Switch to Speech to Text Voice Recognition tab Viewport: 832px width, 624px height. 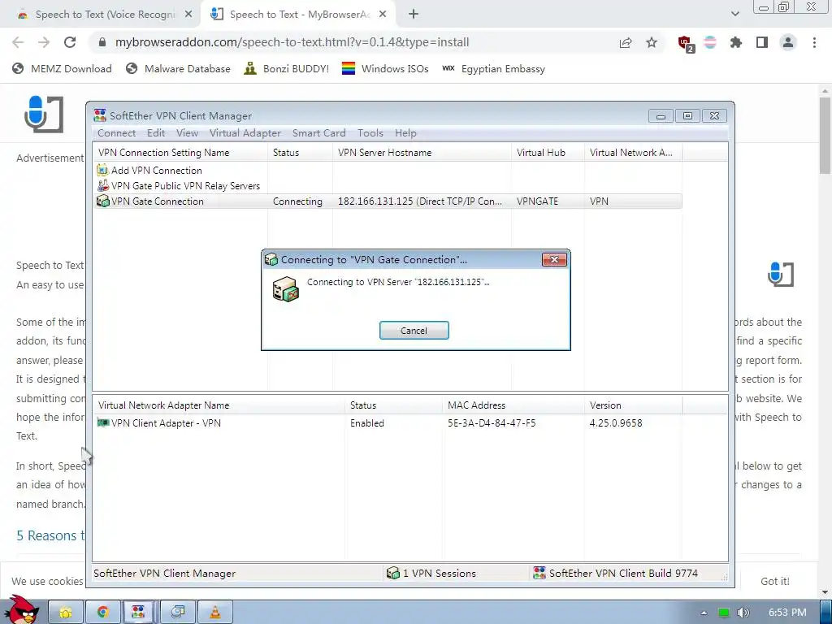105,15
